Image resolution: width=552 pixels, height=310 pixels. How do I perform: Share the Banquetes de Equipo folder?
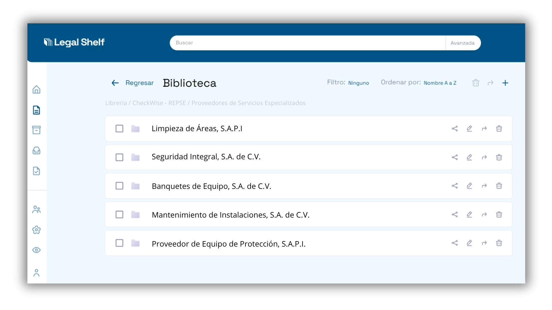(x=455, y=186)
